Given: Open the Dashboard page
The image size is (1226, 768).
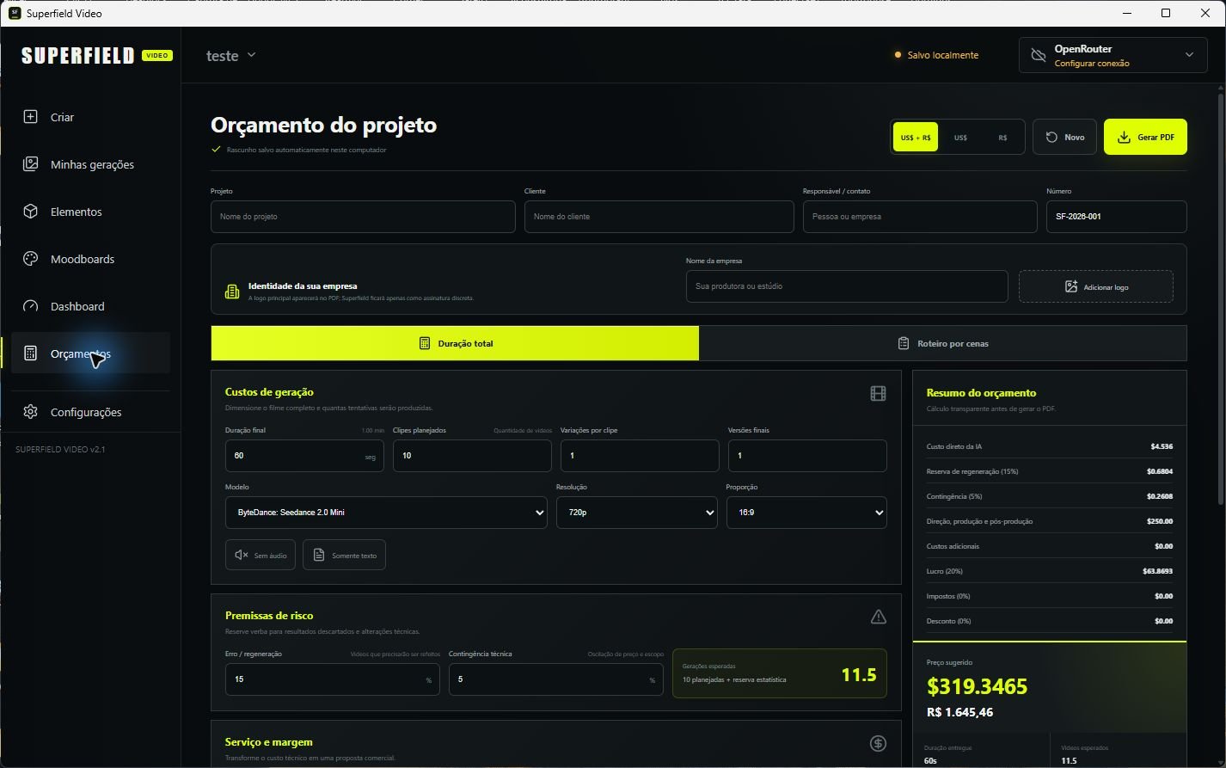Looking at the screenshot, I should tap(90, 306).
